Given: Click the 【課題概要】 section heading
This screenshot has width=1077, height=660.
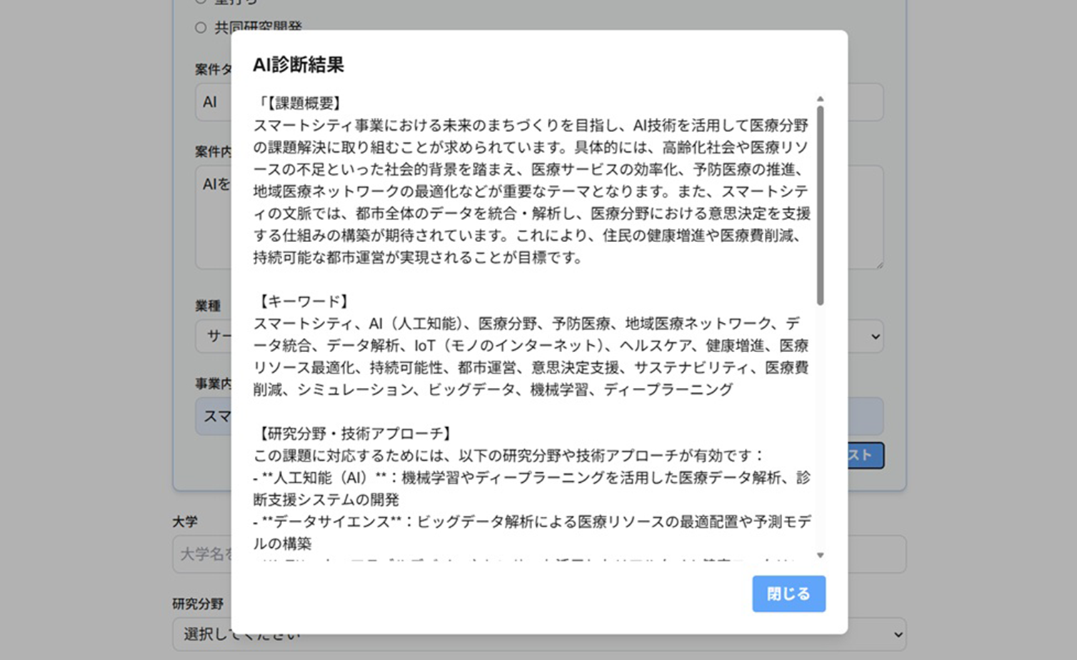Looking at the screenshot, I should 301,104.
